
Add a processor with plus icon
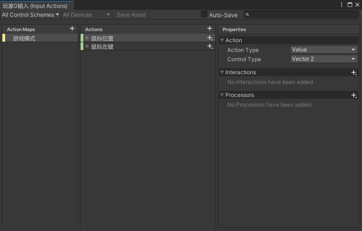tap(354, 95)
